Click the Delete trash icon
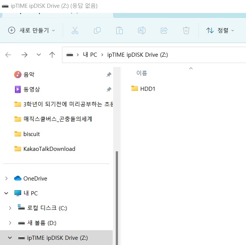This screenshot has width=246, height=245. 186,30
